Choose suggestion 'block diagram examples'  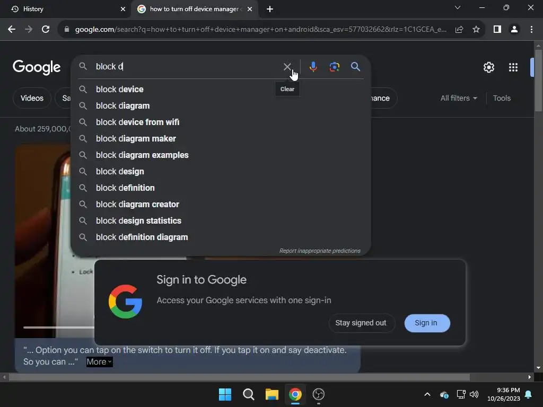221,155
